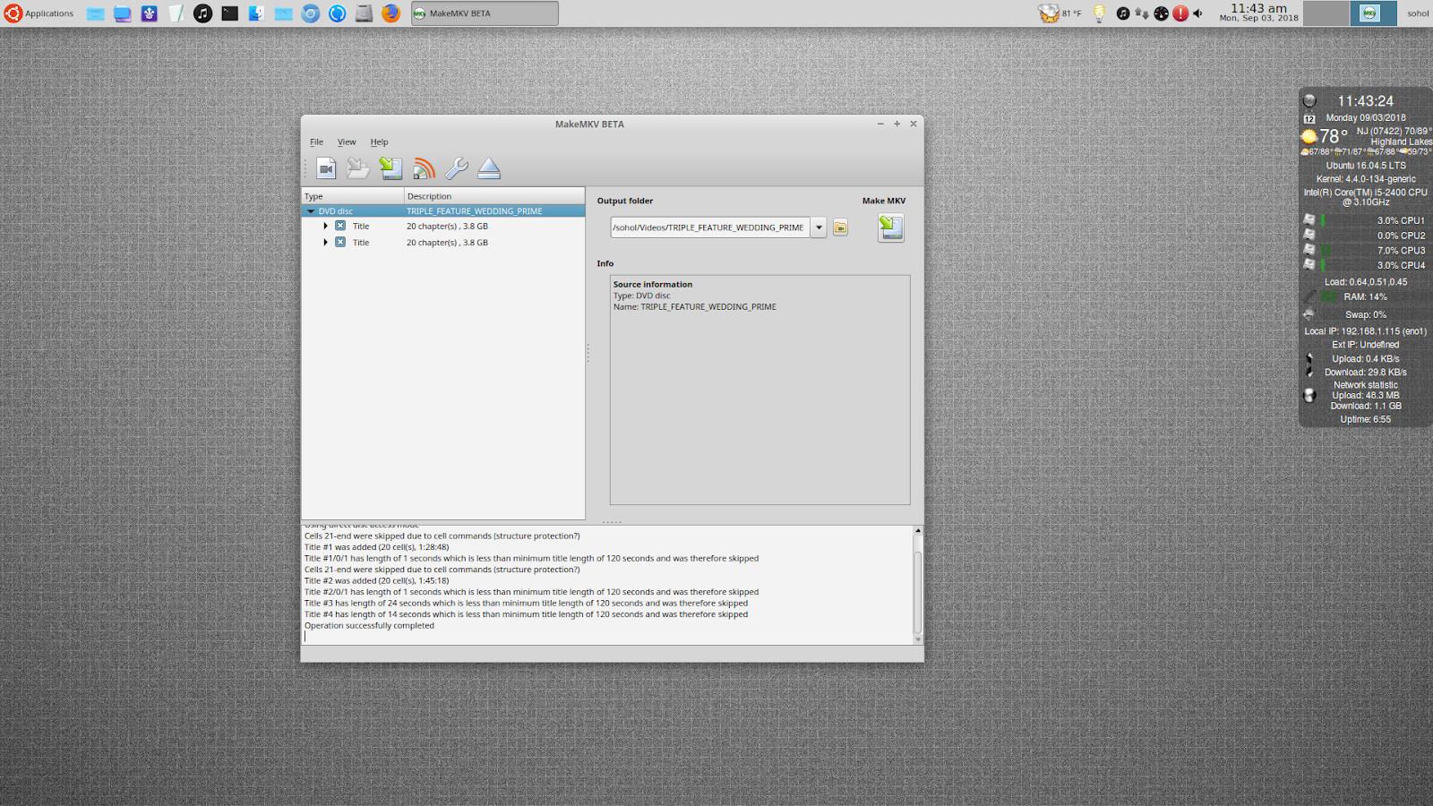Click the large Make MKV button
1433x806 pixels.
pyautogui.click(x=891, y=227)
